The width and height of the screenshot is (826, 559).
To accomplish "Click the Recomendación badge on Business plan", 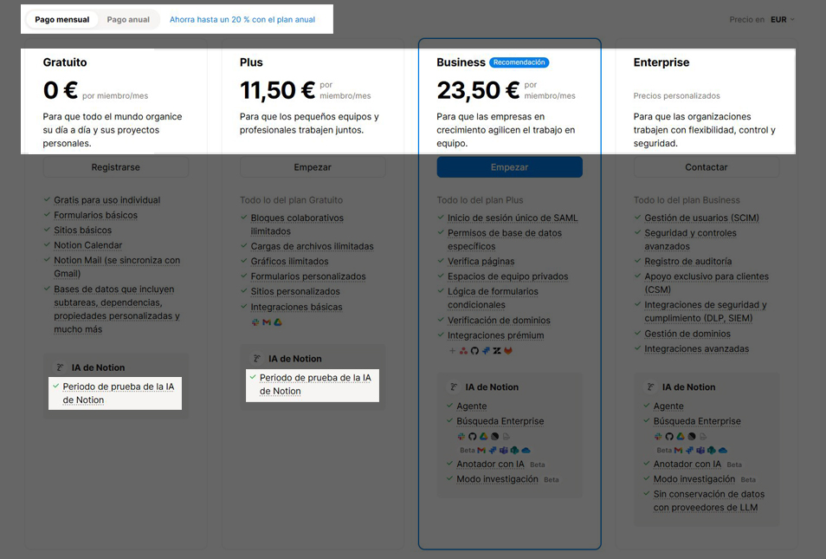I will click(519, 62).
